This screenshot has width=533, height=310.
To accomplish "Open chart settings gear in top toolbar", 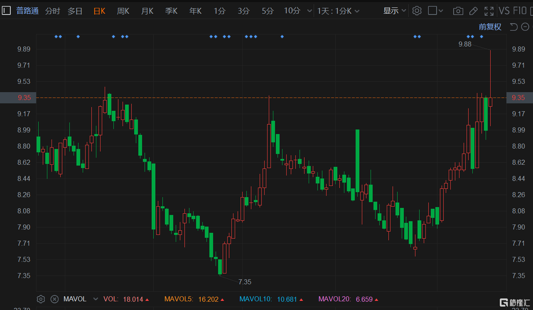I will point(417,11).
